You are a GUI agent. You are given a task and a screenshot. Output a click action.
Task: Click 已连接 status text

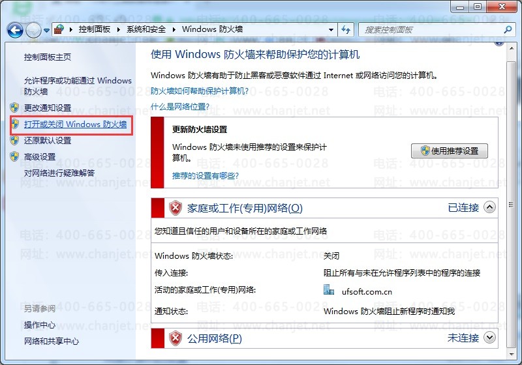click(463, 207)
